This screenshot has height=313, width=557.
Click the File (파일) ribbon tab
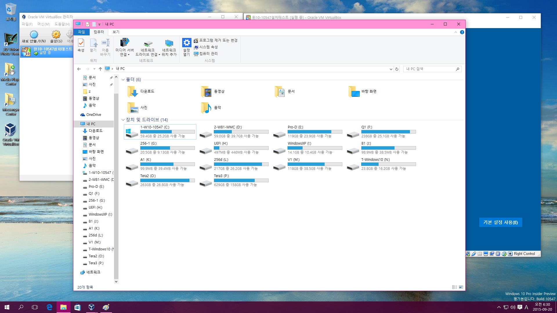(82, 32)
